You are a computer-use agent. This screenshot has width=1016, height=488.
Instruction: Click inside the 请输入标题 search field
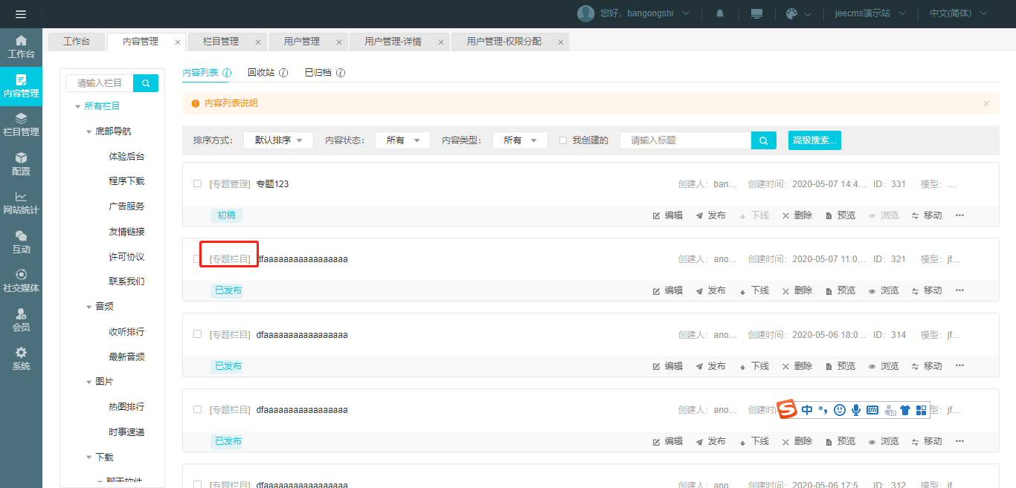(x=685, y=140)
